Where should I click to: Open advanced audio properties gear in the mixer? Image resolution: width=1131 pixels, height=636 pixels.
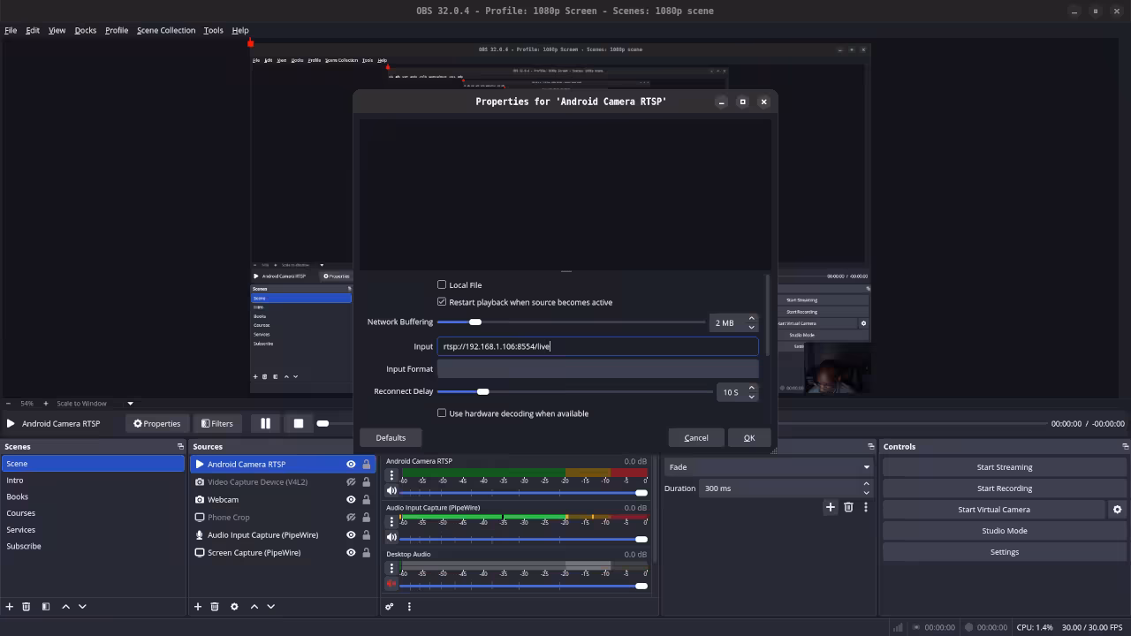point(390,607)
